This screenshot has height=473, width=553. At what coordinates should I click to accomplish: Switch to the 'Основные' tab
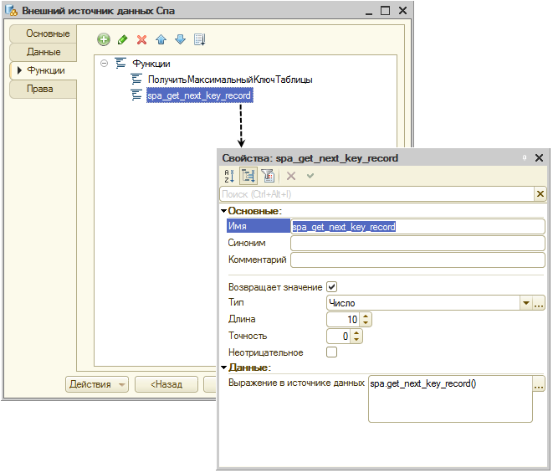click(48, 33)
